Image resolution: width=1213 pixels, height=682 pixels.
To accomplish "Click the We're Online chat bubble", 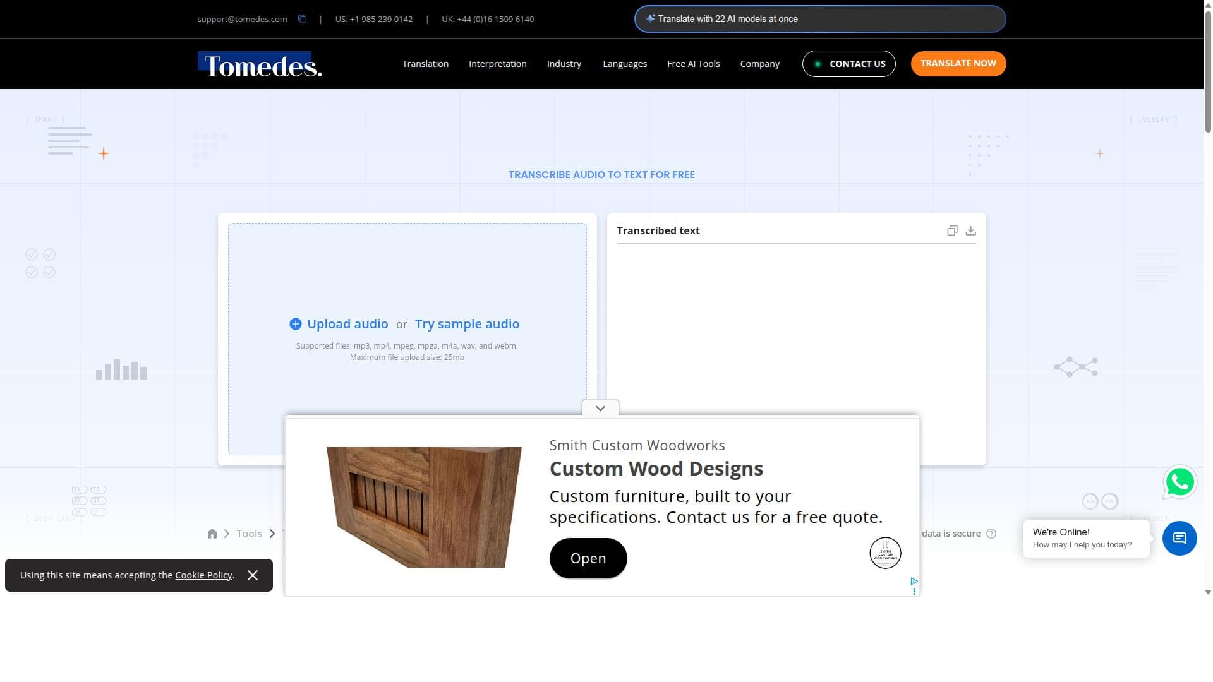I will [x=1086, y=538].
